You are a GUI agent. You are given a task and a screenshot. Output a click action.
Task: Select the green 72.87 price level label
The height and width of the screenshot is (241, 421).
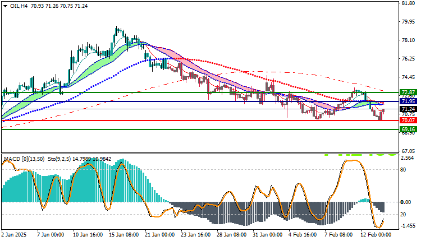(x=408, y=92)
